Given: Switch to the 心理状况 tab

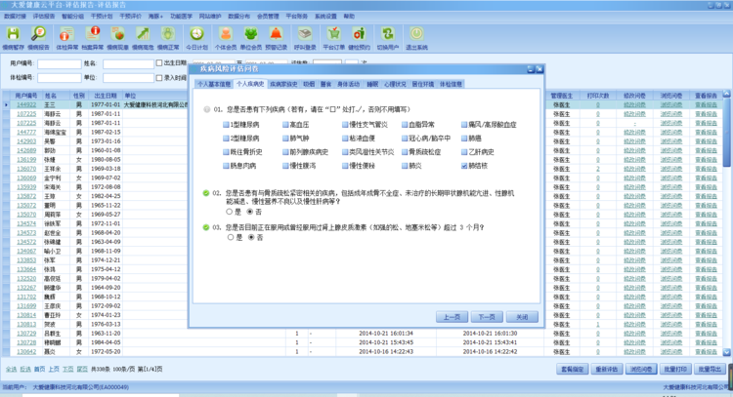Looking at the screenshot, I should 395,84.
